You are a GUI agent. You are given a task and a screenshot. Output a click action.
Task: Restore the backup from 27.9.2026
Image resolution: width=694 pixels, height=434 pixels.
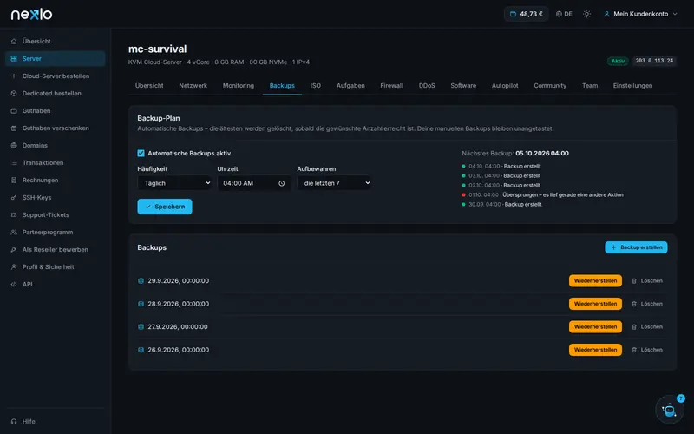595,327
